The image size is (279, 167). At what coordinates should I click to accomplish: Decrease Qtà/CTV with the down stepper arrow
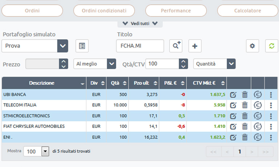[183, 66]
